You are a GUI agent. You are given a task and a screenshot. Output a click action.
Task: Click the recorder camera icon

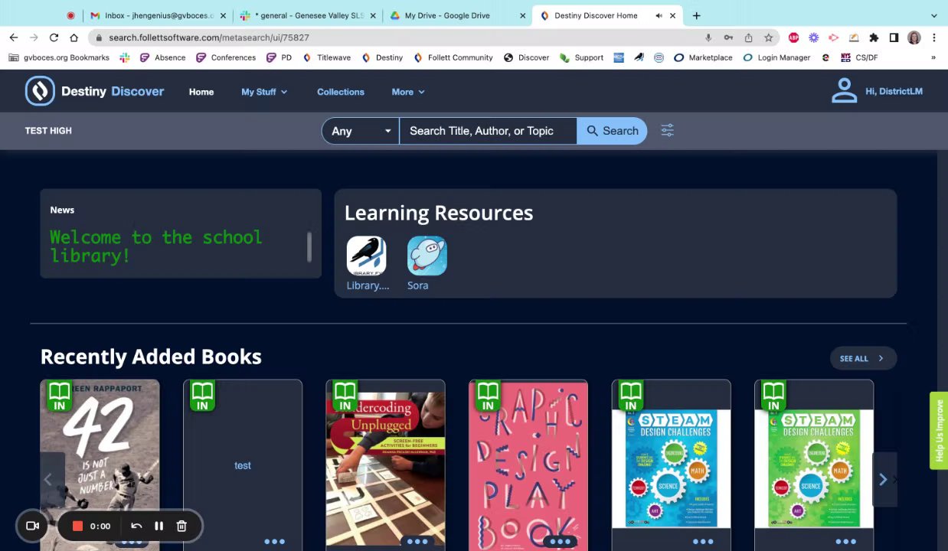32,526
